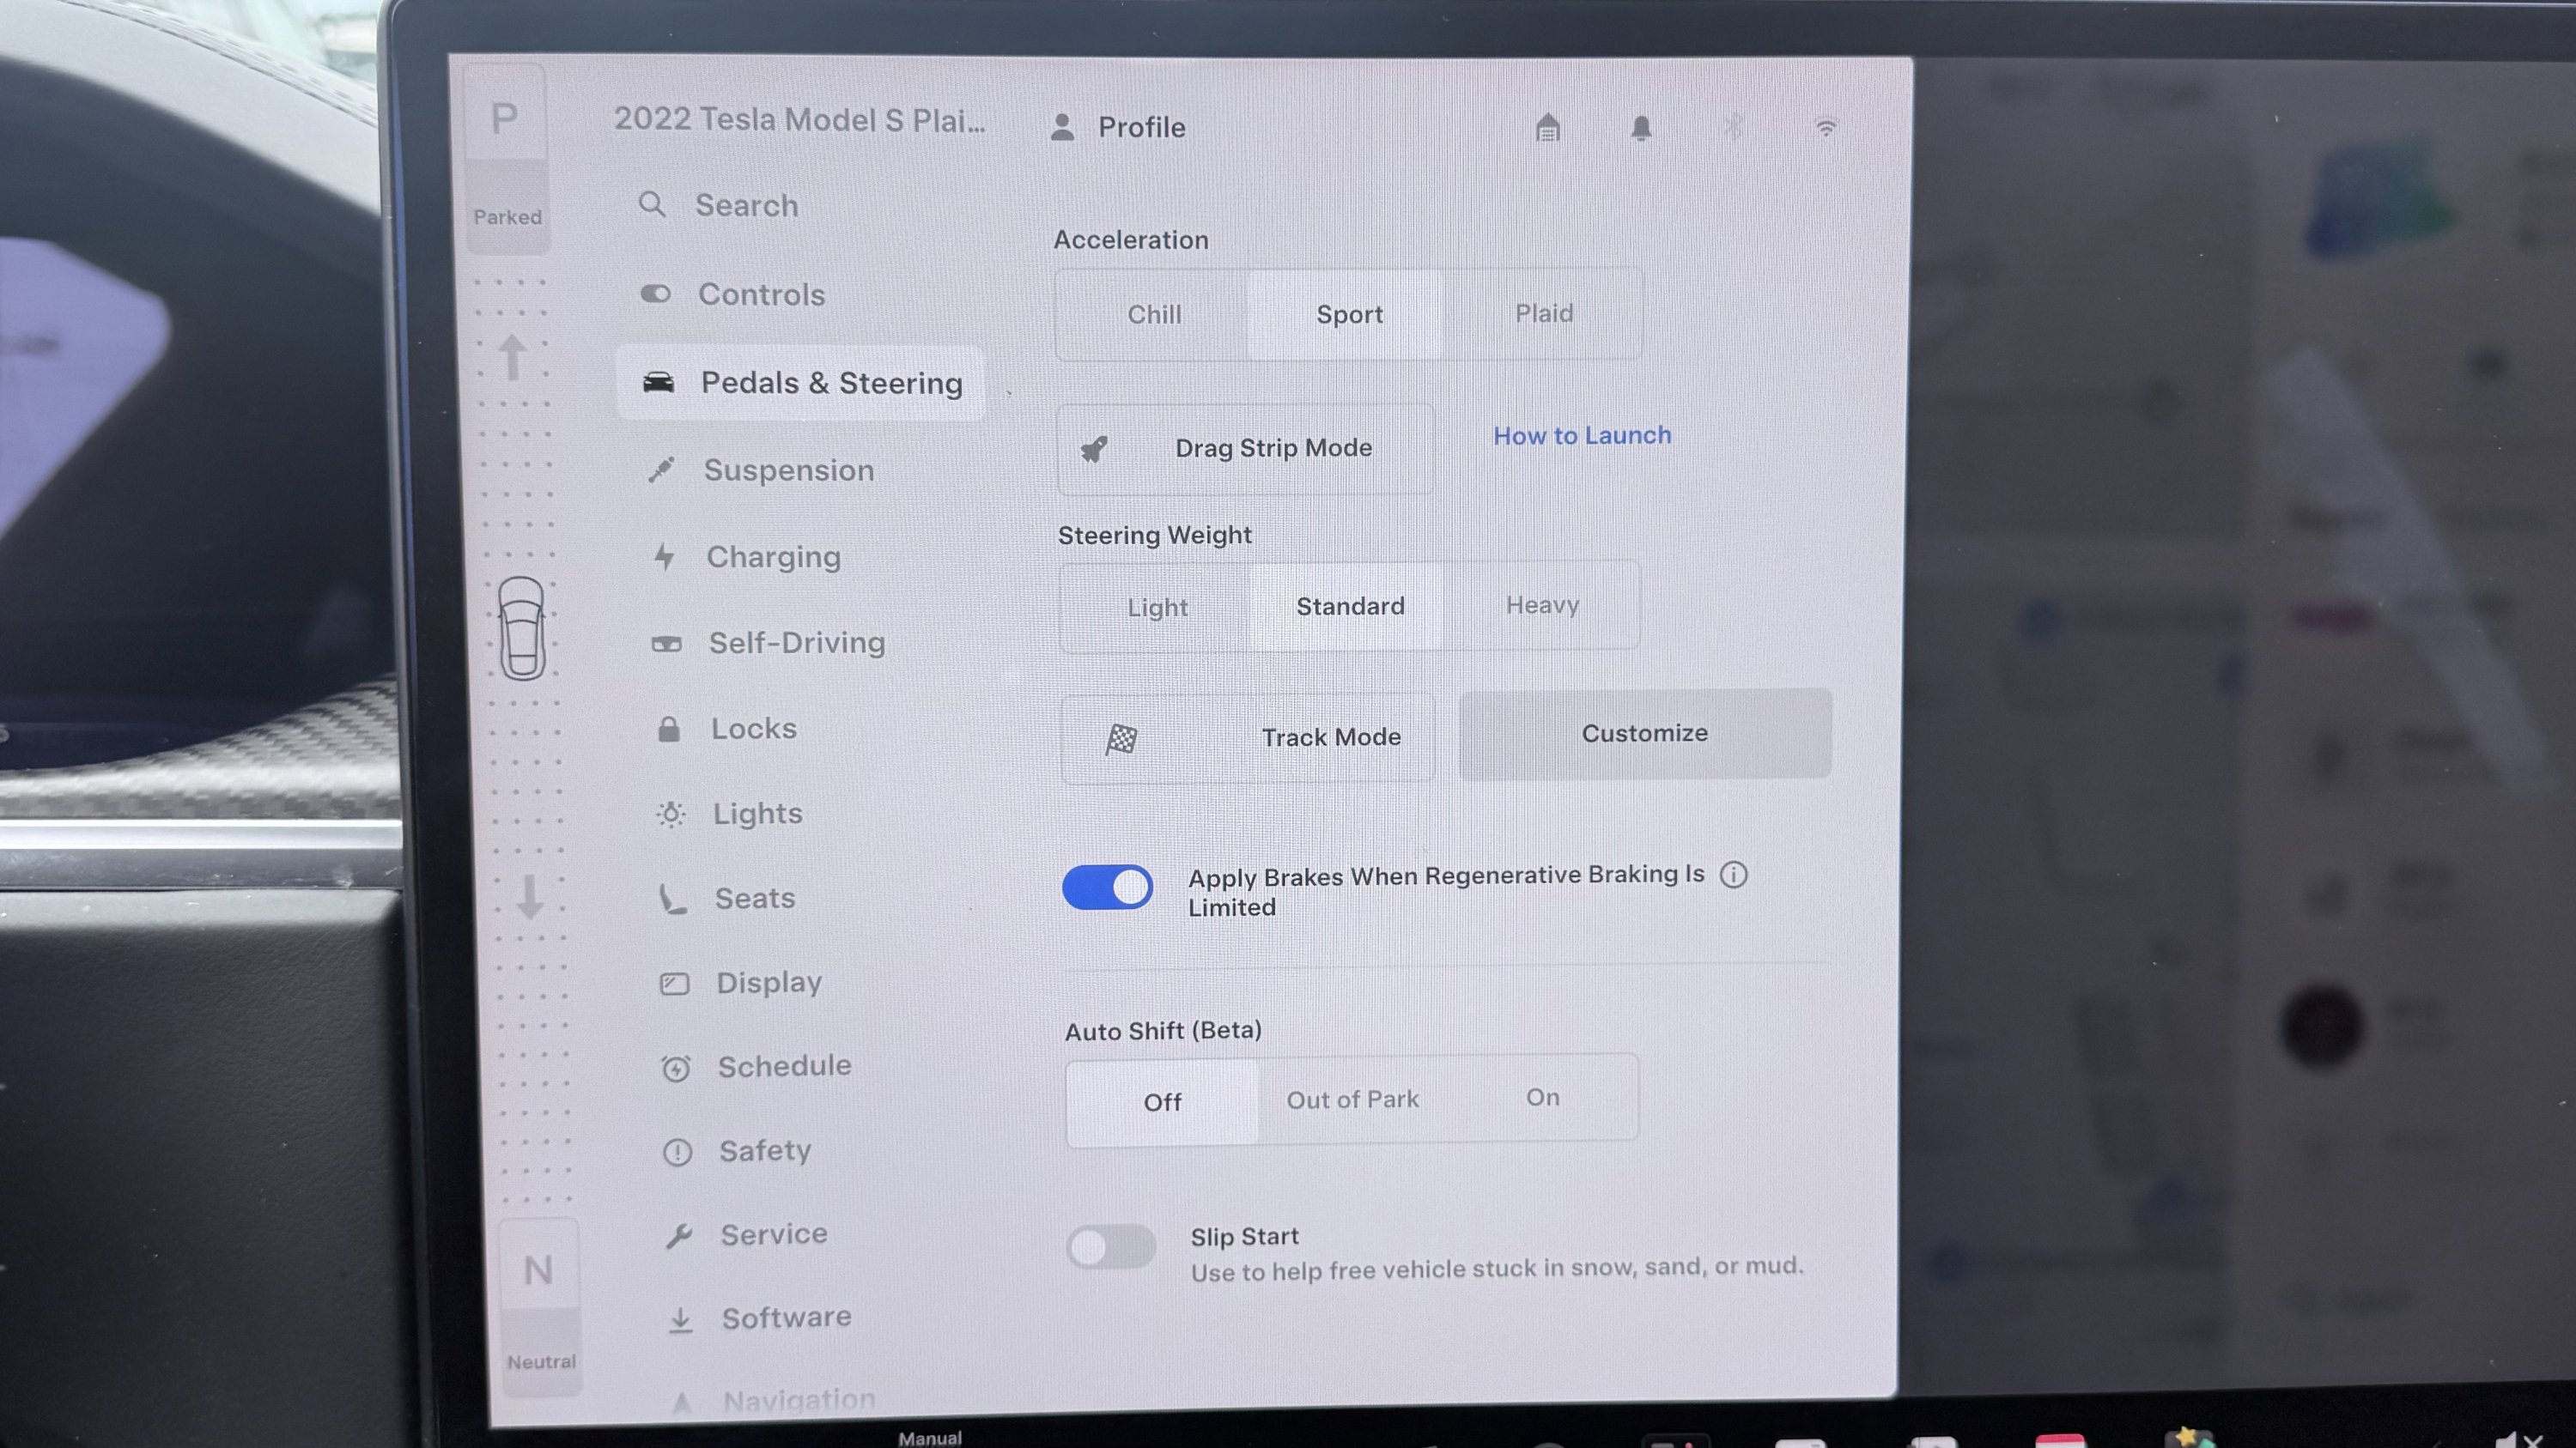Tap the Seats icon in the sidebar
The image size is (2576, 1448).
pos(672,899)
